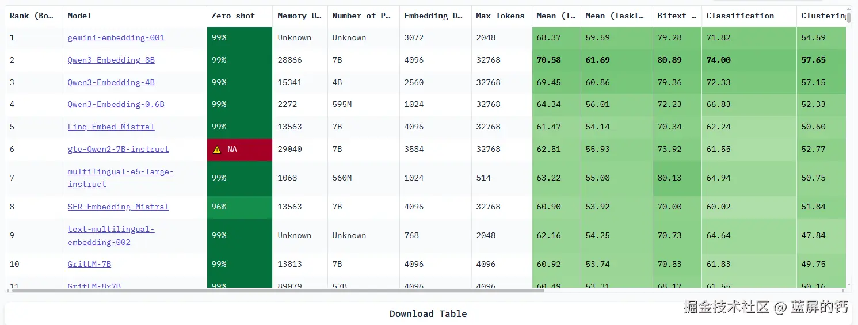Viewport: 858px width, 325px height.
Task: Sort by the Memory Usage column header
Action: pyautogui.click(x=300, y=16)
